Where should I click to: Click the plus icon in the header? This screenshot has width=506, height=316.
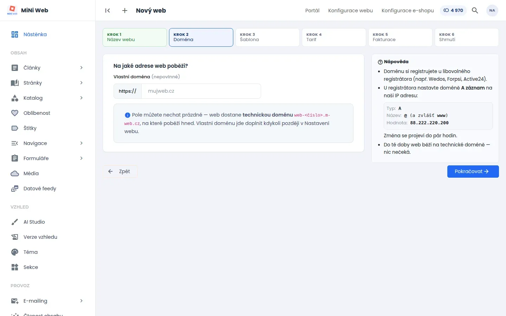(x=125, y=11)
